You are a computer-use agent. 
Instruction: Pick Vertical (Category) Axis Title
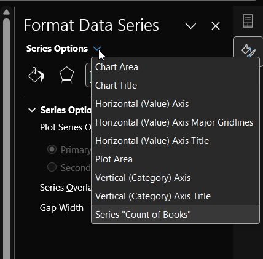[175, 196]
